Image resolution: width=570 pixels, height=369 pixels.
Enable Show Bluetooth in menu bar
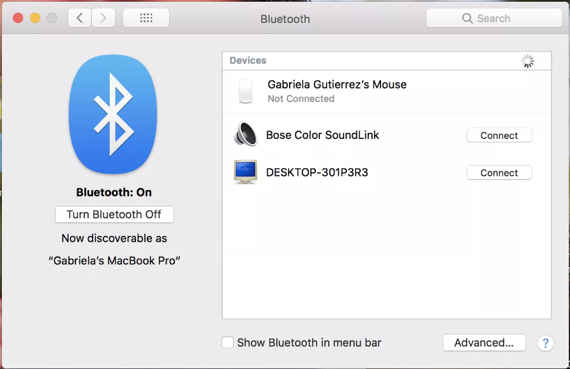click(228, 342)
